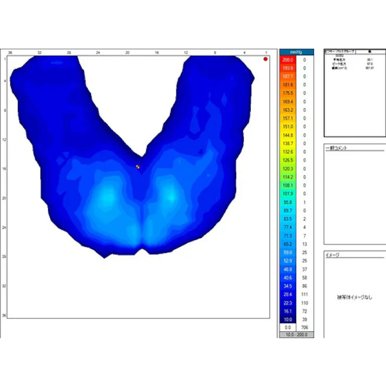Click the イメージ panel title
Viewport: 386px width, 386px height.
[332, 255]
